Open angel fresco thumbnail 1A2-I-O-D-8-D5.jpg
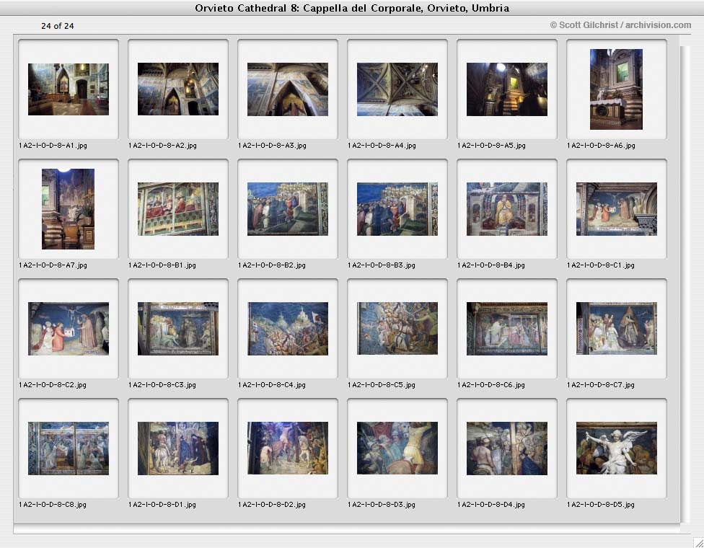The width and height of the screenshot is (704, 548). [x=616, y=448]
